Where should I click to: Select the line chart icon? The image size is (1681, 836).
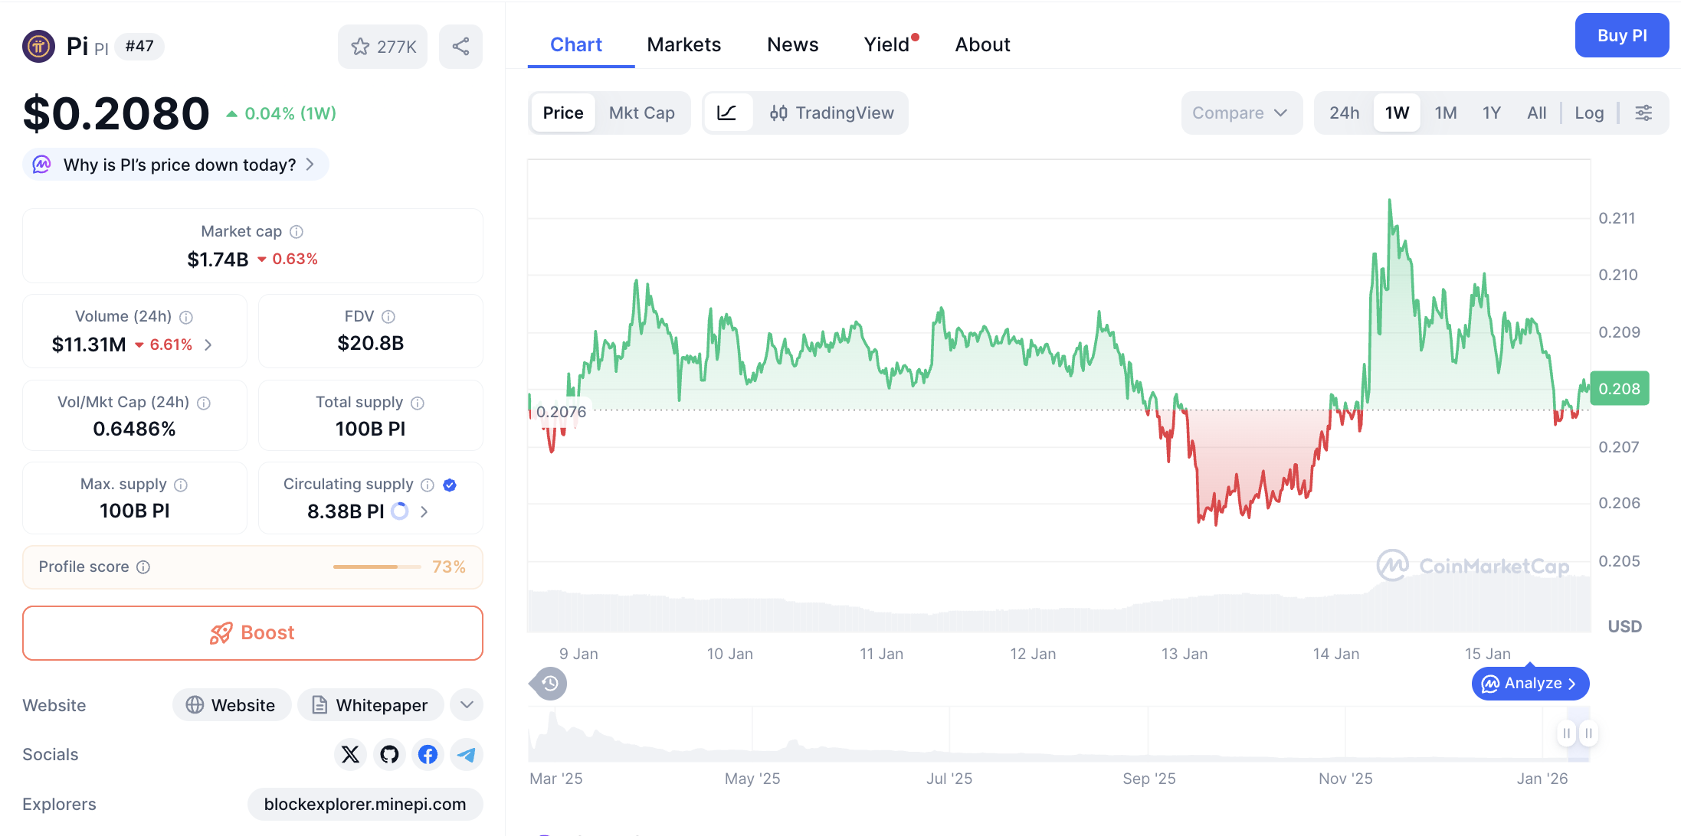point(728,113)
